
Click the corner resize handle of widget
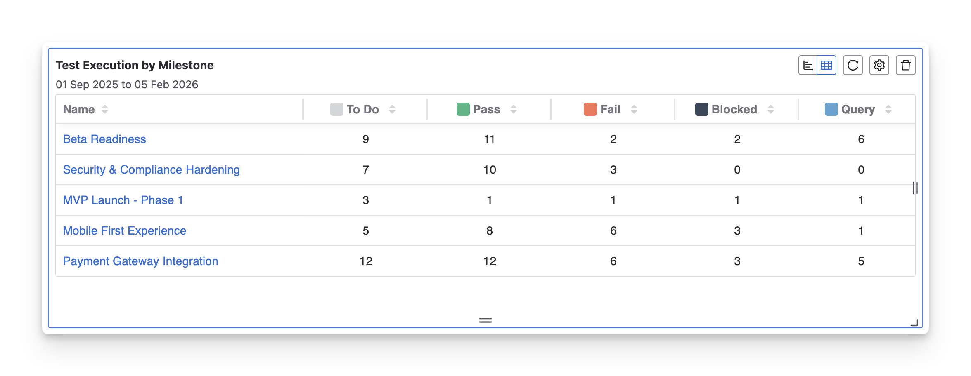(914, 323)
